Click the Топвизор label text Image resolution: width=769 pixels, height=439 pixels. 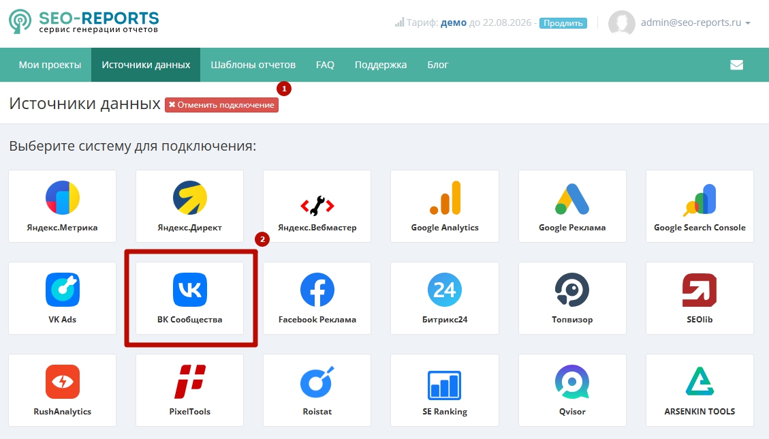[572, 319]
